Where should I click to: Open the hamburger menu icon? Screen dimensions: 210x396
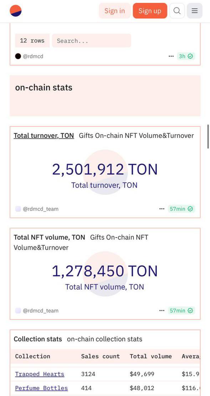click(195, 11)
